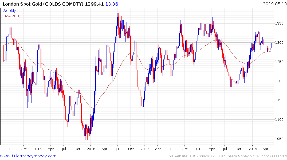Click the date 2019-05-13
Image resolution: width=287 pixels, height=160 pixels.
click(275, 4)
